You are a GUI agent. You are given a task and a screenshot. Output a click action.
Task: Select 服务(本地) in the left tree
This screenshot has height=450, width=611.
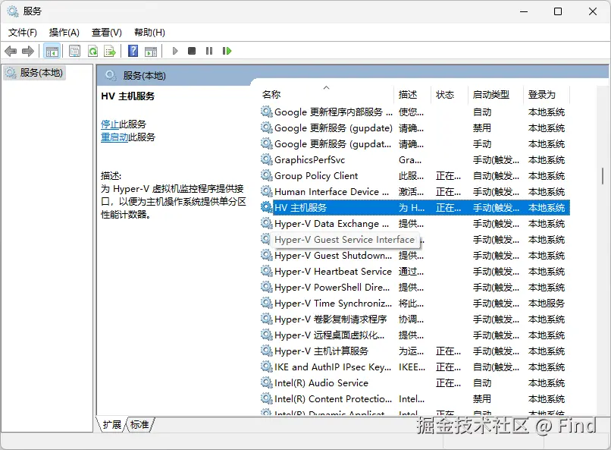[x=34, y=73]
